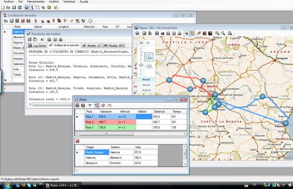Toggle the red number 1 nodes icon in main toolbar
Viewport: 293px width, 189px height.
[x=32, y=7]
